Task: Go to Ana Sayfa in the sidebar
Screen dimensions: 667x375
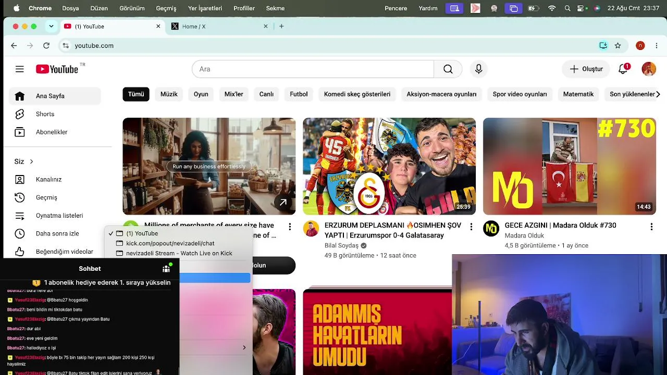Action: (55, 96)
